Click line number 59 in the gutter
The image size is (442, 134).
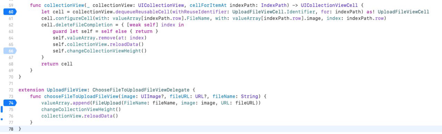(11, 6)
